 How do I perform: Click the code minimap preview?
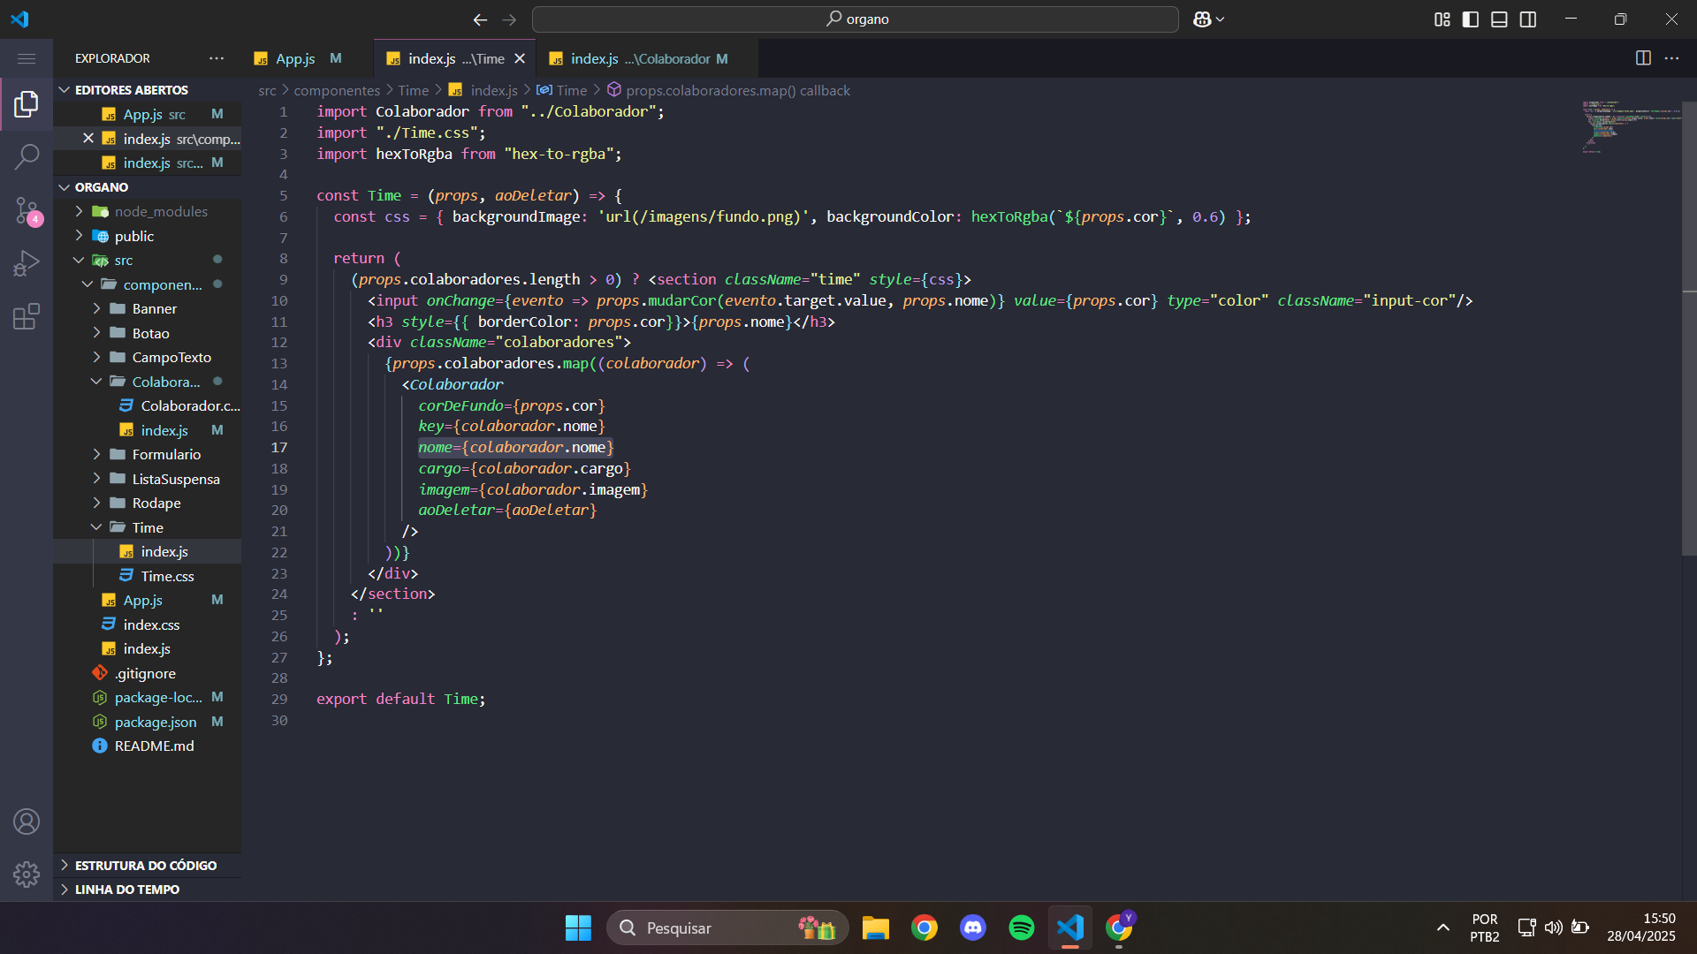pos(1631,127)
